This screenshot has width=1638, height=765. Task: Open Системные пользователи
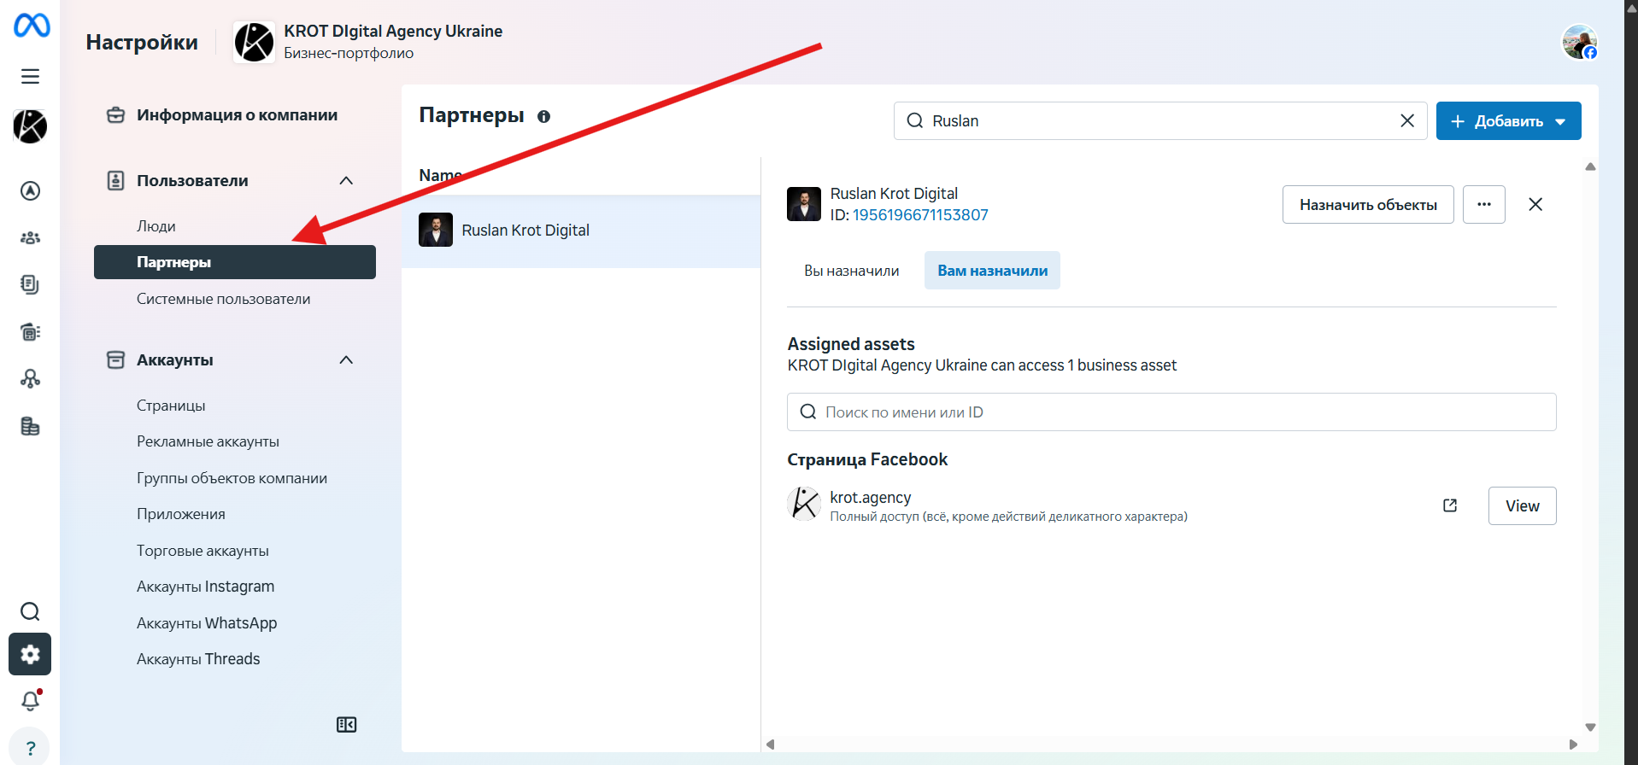point(224,299)
